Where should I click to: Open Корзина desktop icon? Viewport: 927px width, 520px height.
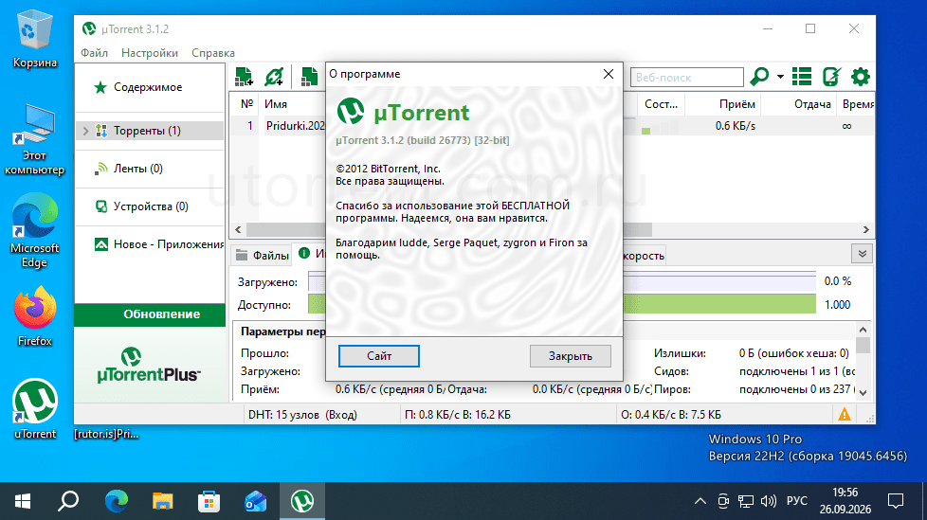(35, 39)
